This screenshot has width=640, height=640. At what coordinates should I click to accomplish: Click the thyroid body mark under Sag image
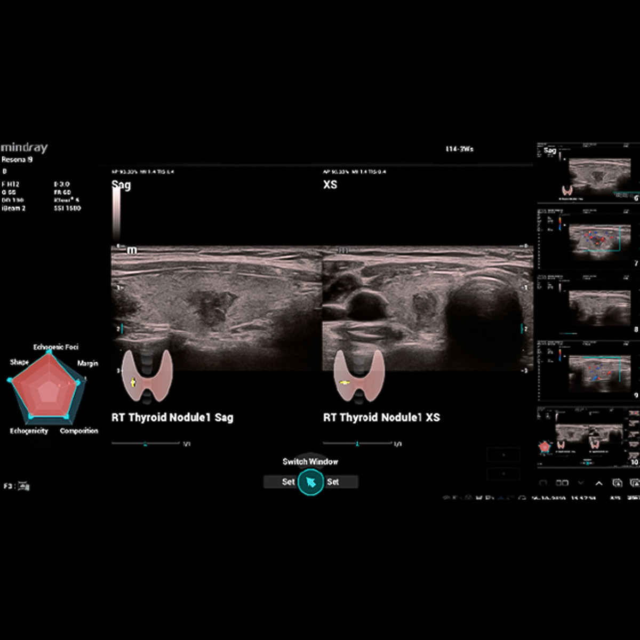click(147, 376)
